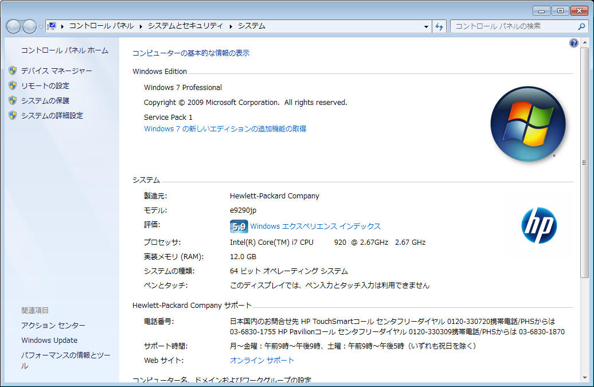Click the support hours 月～金曜 text
This screenshot has height=387, width=594.
tap(353, 346)
